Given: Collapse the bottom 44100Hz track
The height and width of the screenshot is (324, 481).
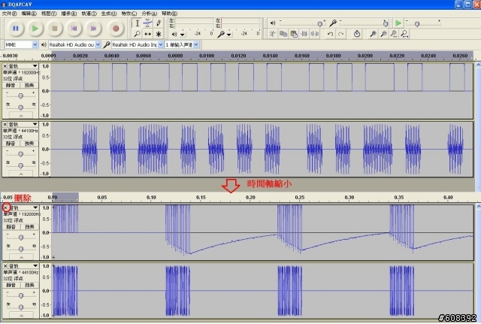Looking at the screenshot, I should (x=21, y=315).
